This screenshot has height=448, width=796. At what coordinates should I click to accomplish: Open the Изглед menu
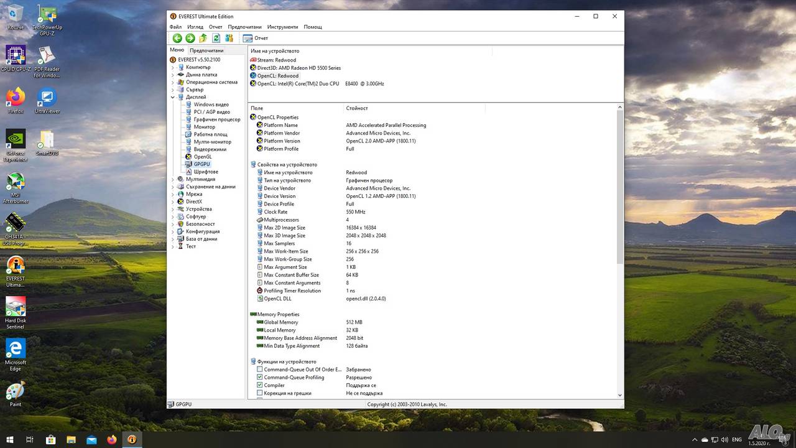(195, 27)
